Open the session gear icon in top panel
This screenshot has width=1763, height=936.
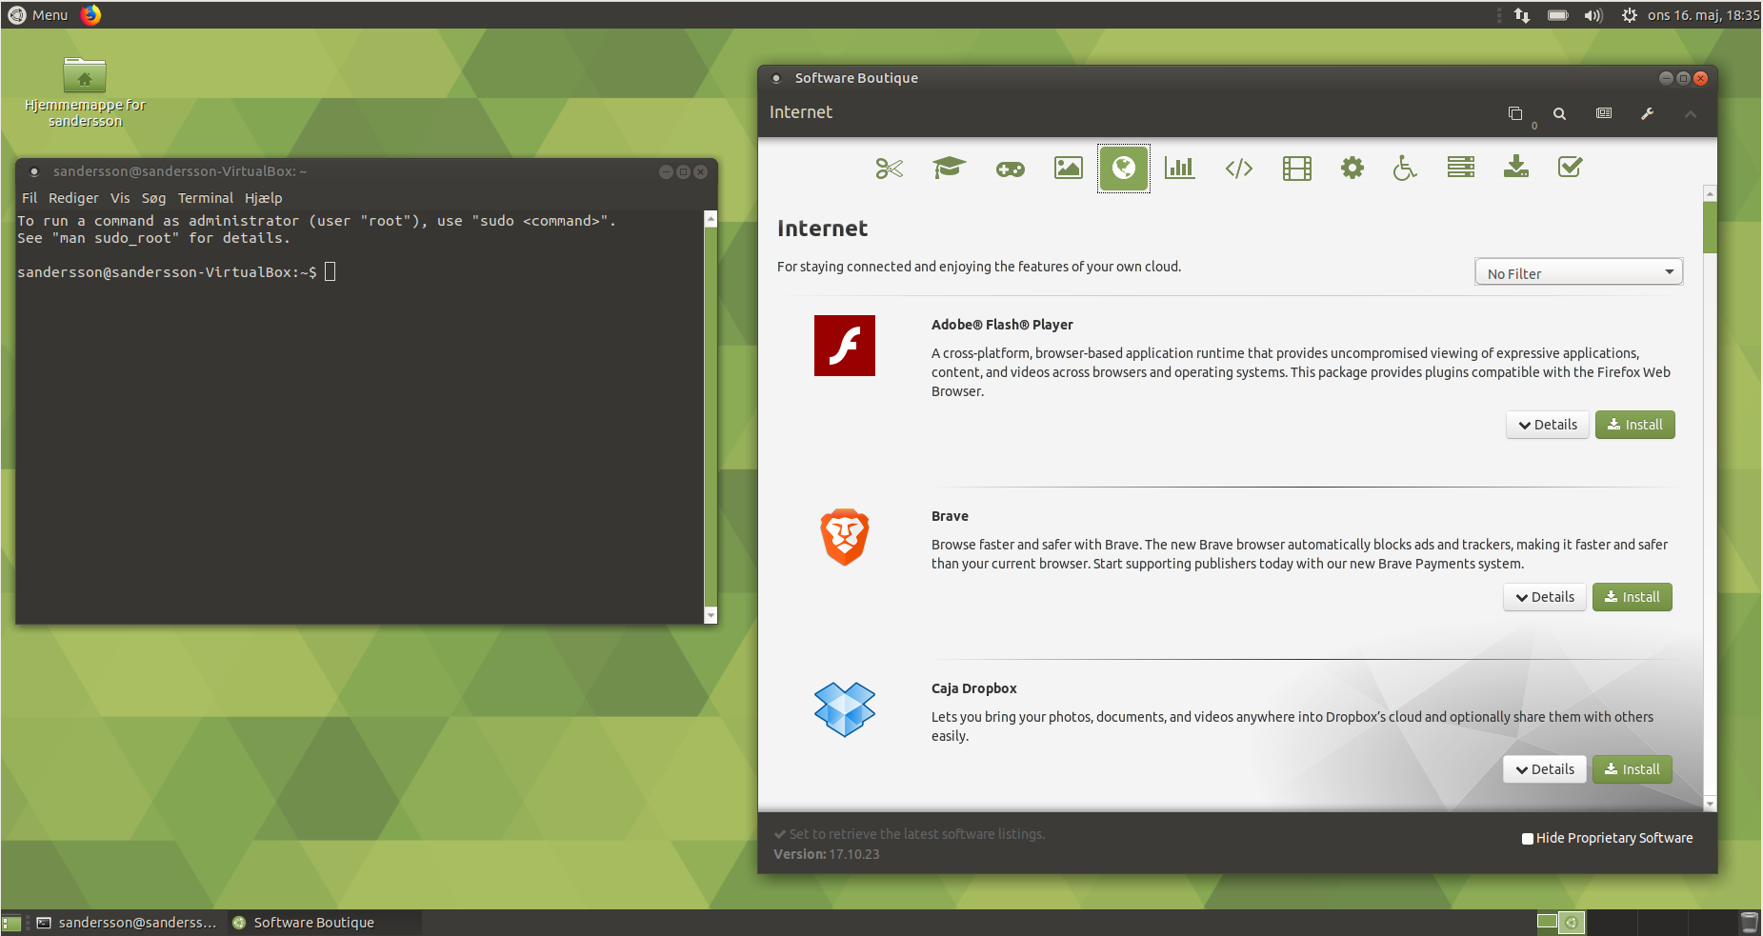tap(1630, 15)
